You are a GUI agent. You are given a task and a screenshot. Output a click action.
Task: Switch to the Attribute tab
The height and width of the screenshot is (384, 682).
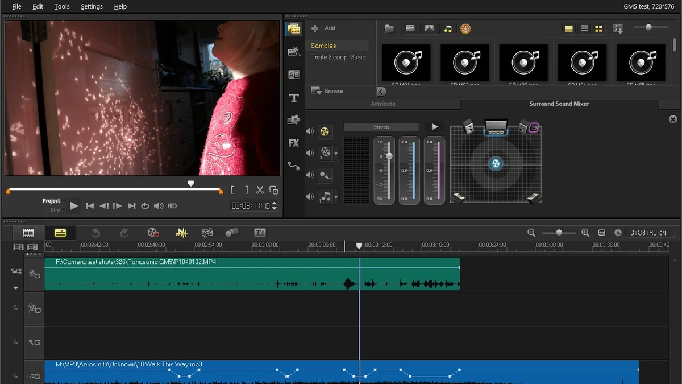(383, 104)
